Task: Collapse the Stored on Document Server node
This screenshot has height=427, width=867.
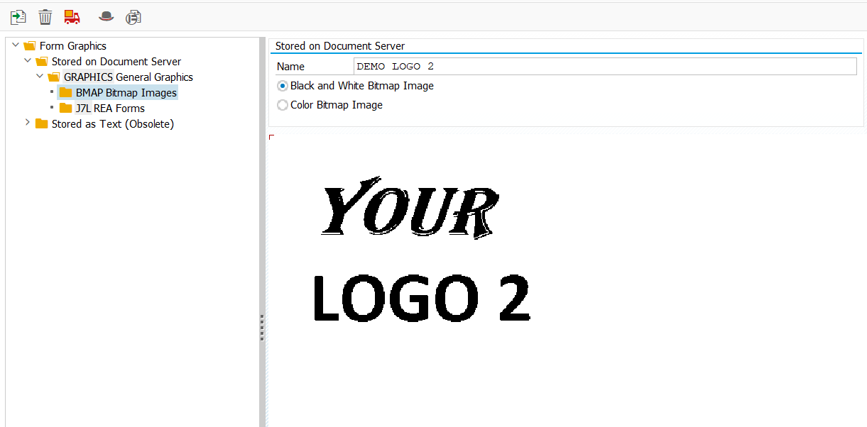Action: [28, 61]
